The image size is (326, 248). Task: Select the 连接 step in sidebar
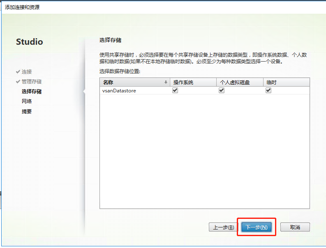coord(27,72)
